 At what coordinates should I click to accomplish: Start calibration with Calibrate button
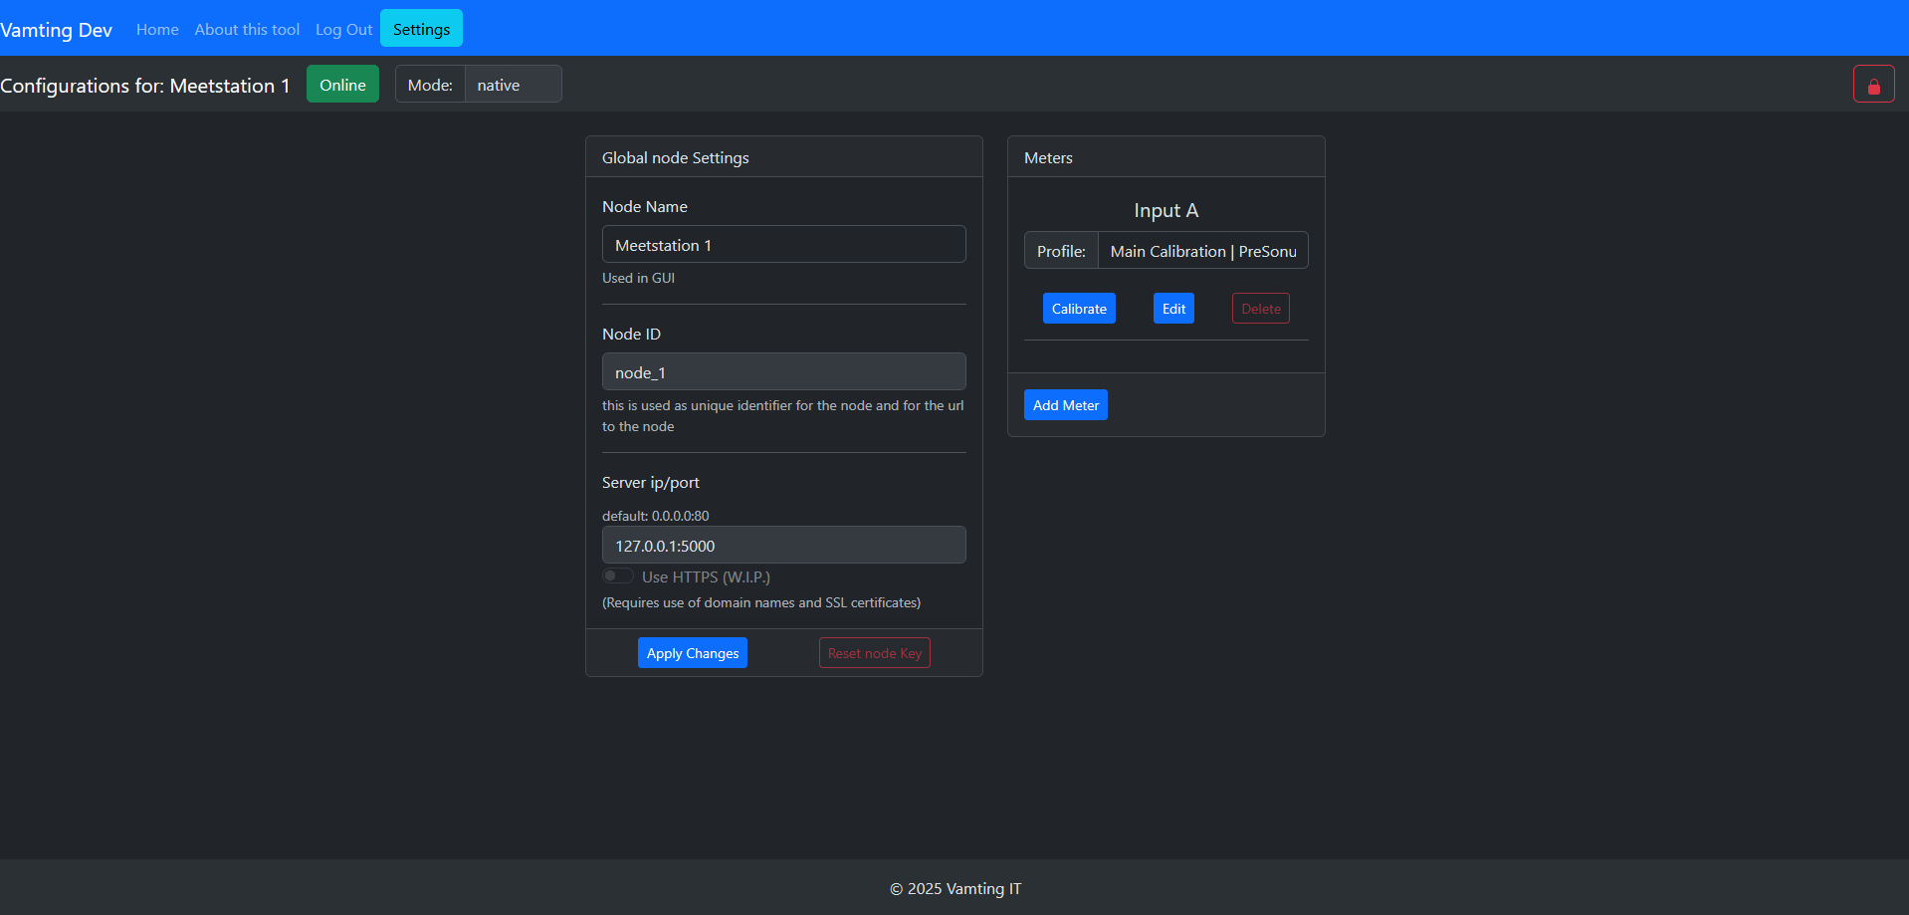click(x=1079, y=309)
